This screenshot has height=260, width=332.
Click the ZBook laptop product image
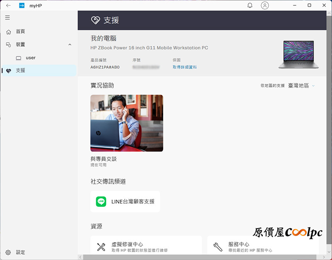click(298, 54)
